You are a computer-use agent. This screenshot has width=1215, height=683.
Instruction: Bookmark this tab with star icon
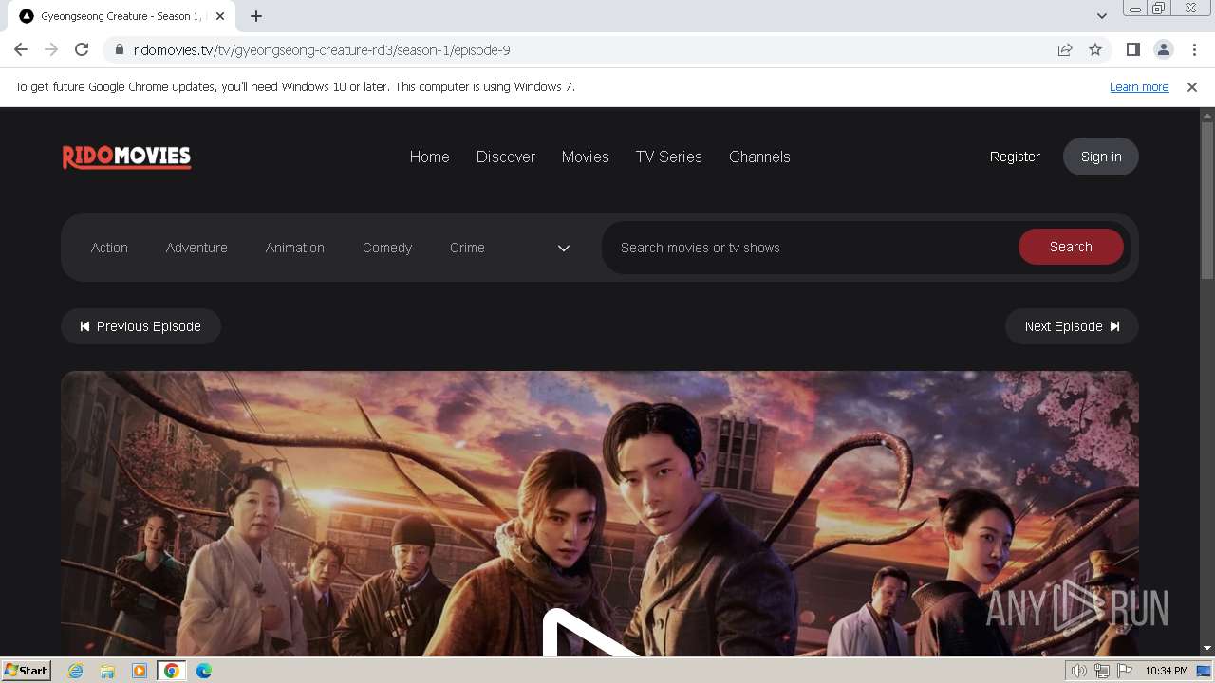point(1095,49)
